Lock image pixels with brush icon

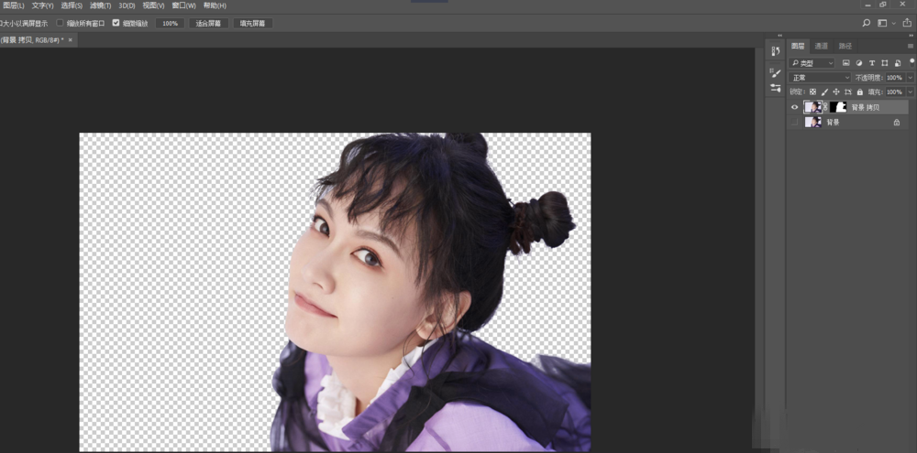point(824,92)
